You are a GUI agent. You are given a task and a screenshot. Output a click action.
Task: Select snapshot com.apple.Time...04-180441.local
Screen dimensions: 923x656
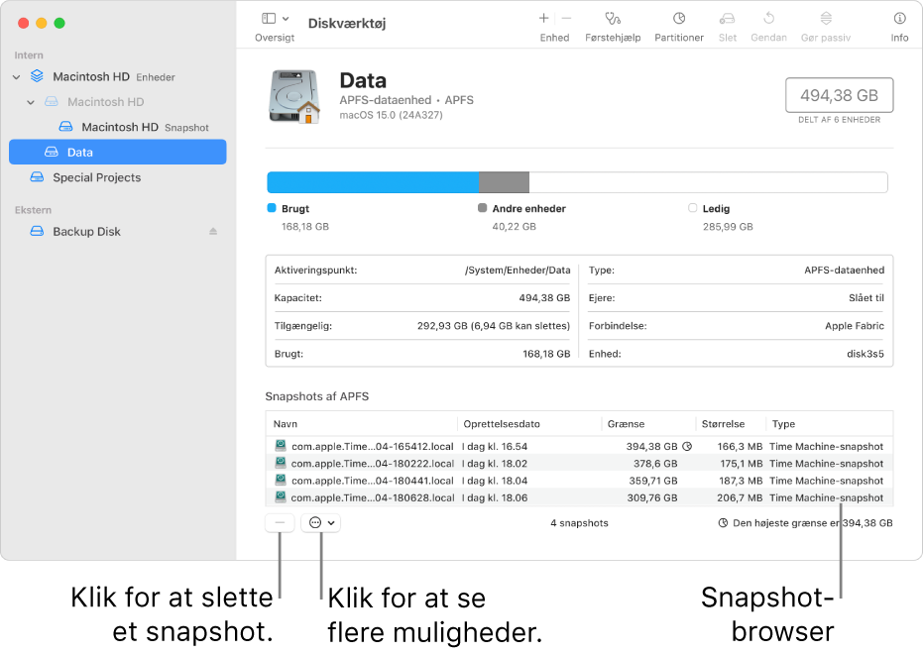[579, 481]
